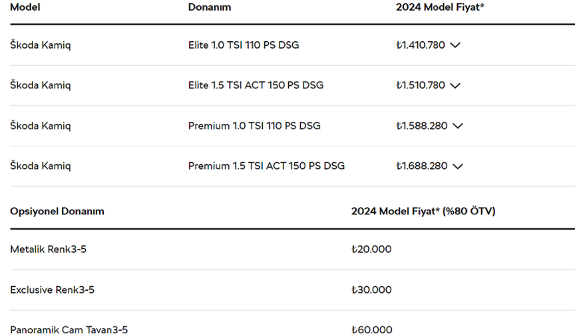Screen dimensions: 575x336
Task: Select Elite 1.0 TSI 110 PS DSG trim
Action: coord(244,45)
